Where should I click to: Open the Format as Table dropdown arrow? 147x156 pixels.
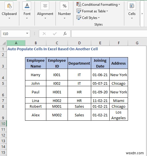pos(107,11)
